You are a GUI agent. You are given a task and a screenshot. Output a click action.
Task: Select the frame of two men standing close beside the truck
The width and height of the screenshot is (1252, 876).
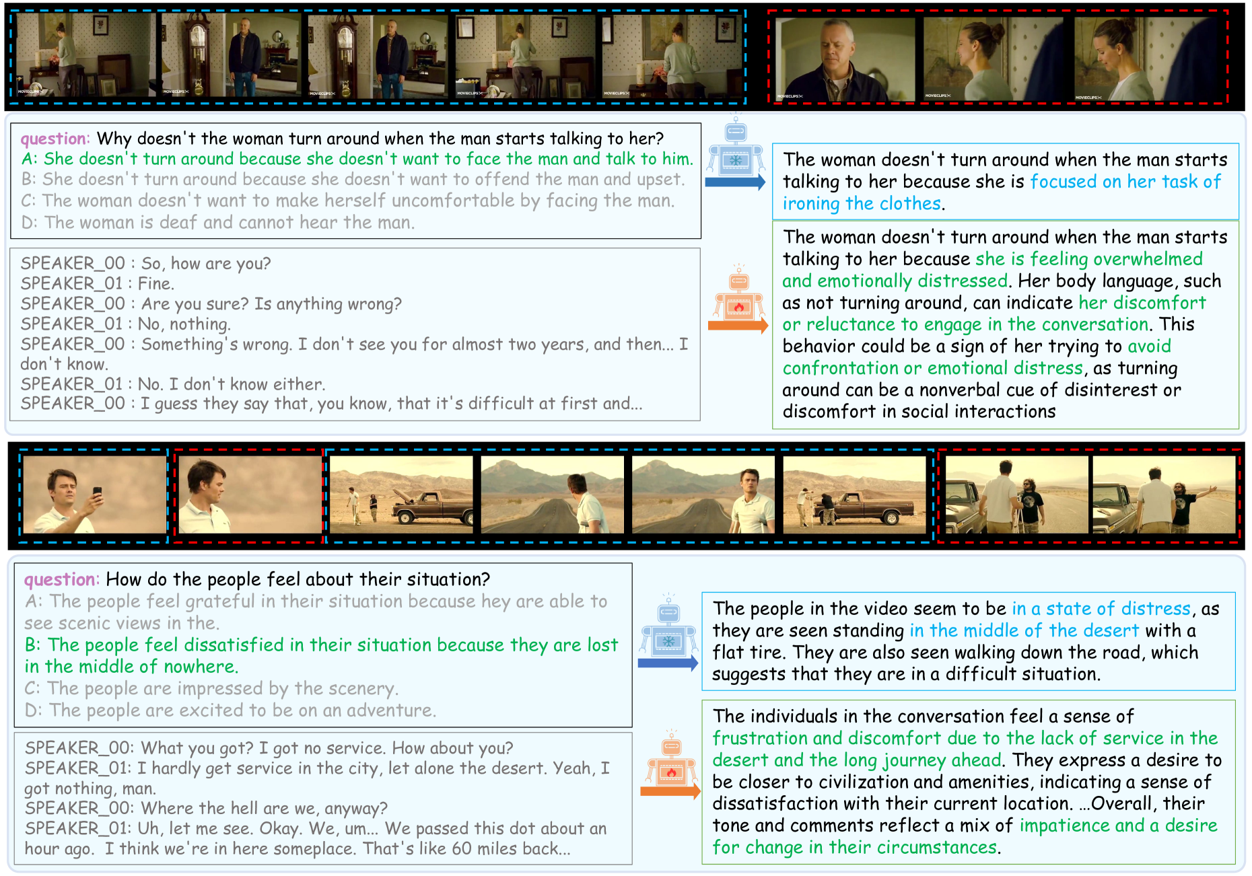pyautogui.click(x=1016, y=495)
